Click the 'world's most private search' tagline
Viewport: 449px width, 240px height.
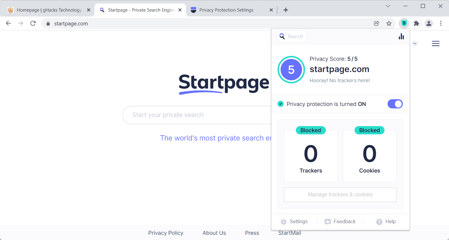pos(215,138)
